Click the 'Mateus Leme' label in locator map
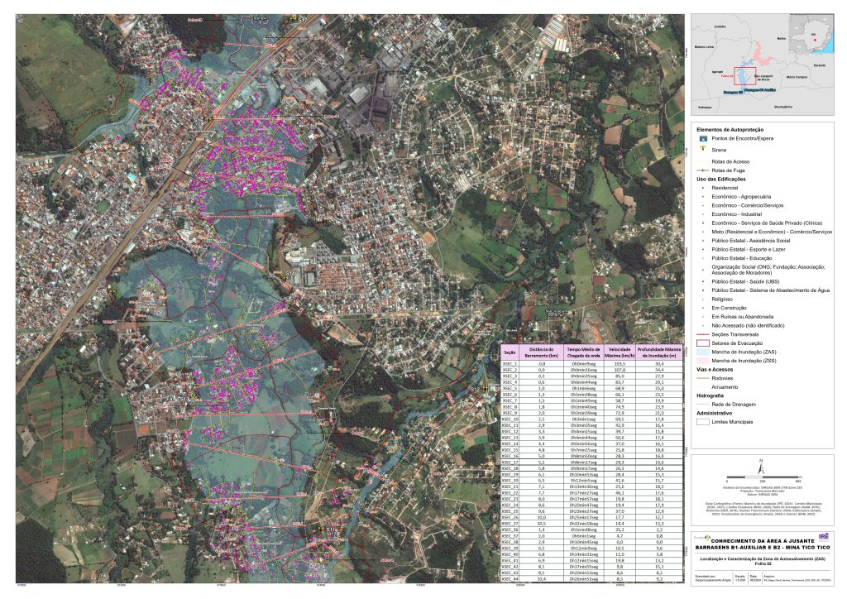 [x=704, y=47]
